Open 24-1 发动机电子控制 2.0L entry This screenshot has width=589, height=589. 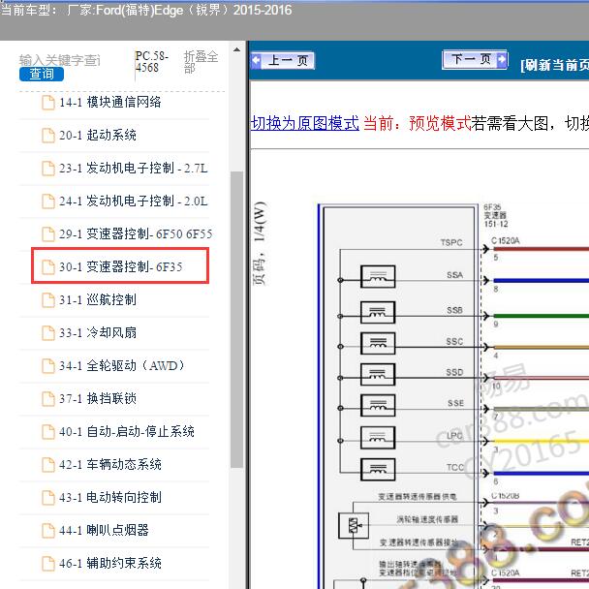(134, 201)
